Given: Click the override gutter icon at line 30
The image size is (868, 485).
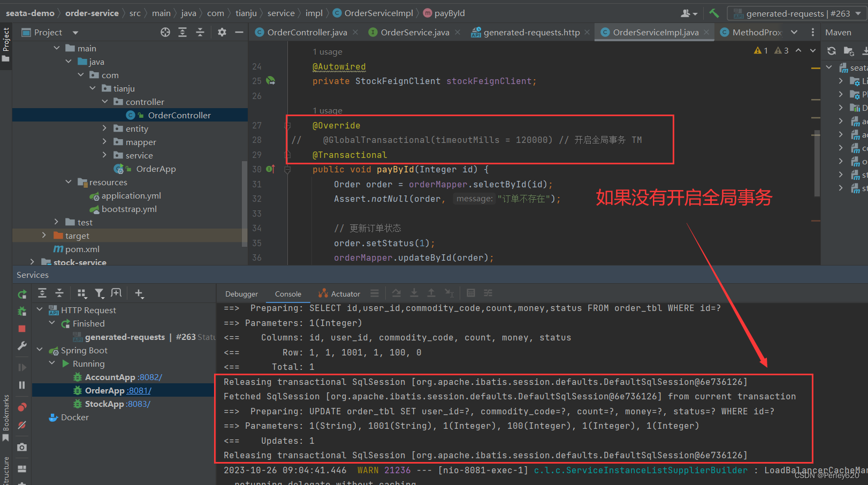Looking at the screenshot, I should coord(270,169).
